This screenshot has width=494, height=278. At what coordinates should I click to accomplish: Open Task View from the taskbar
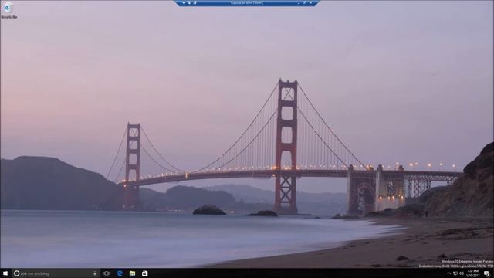[x=107, y=273]
